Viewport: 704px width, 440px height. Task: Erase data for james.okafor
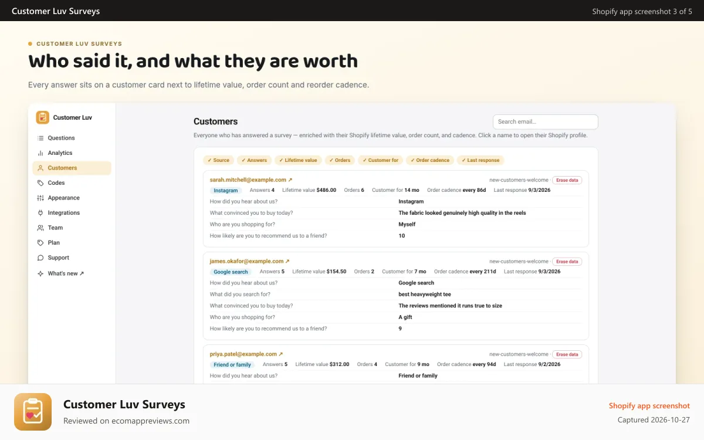point(567,262)
